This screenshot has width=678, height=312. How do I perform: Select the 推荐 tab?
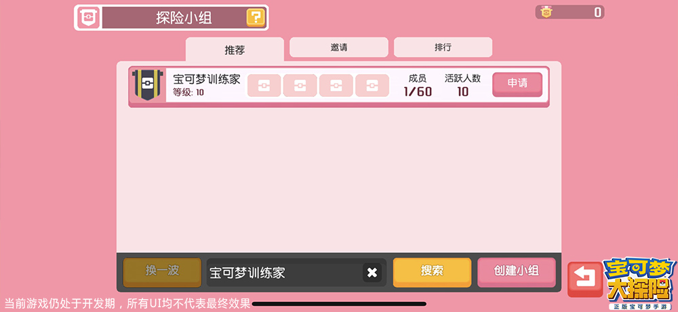point(235,50)
